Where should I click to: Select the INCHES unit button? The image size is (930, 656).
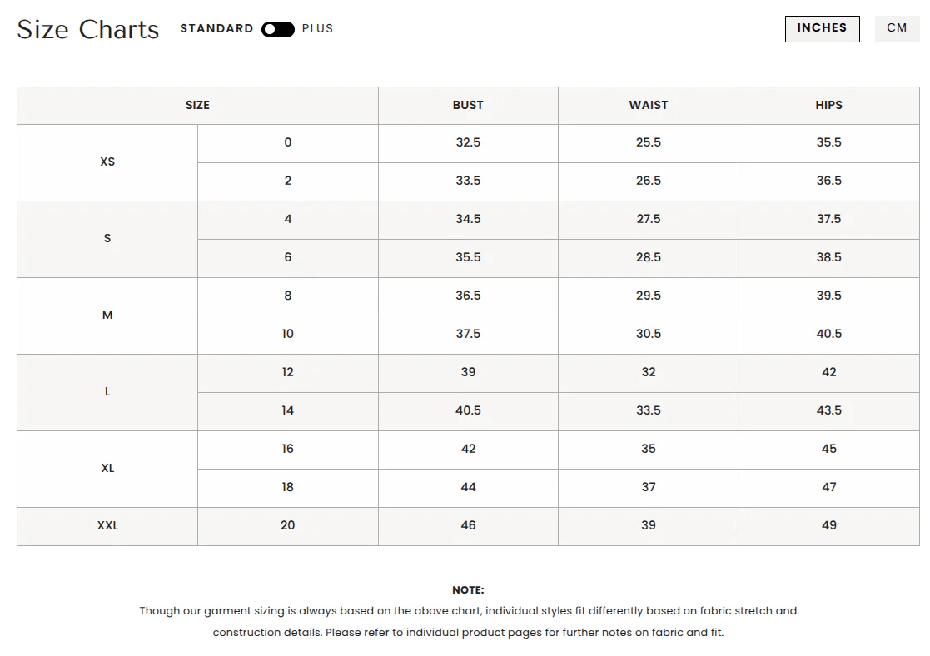pos(822,28)
